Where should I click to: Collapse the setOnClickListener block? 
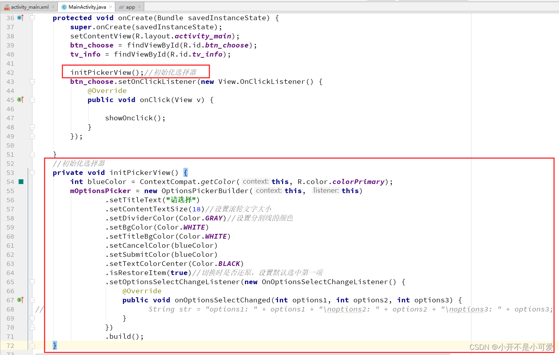(x=32, y=81)
